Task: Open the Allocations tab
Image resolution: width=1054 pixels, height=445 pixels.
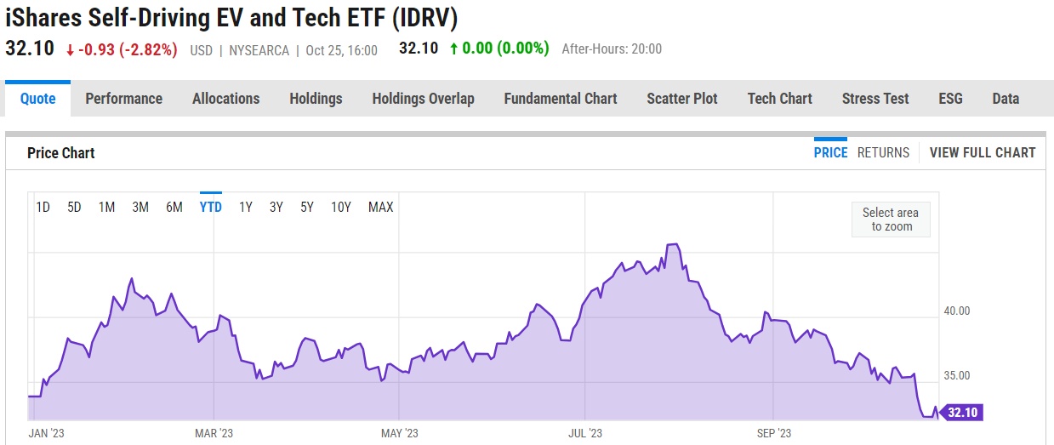Action: [225, 99]
